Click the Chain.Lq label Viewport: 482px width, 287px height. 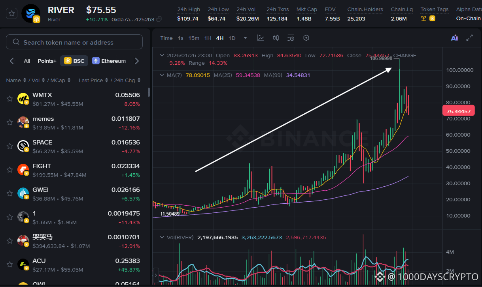401,9
